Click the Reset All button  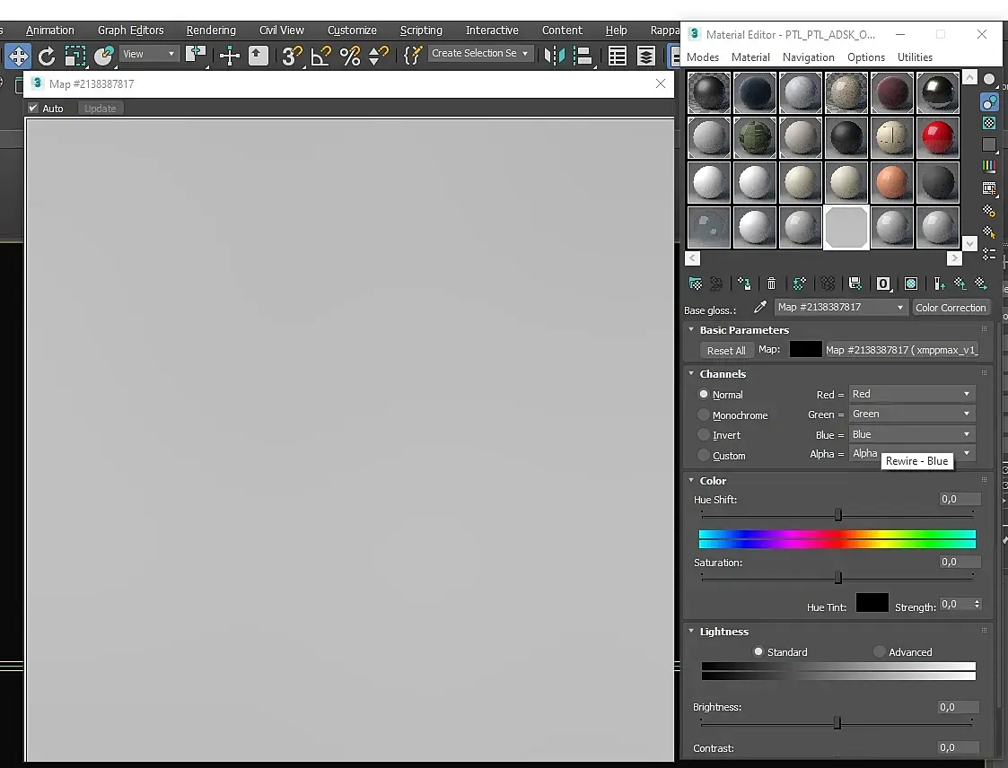726,350
